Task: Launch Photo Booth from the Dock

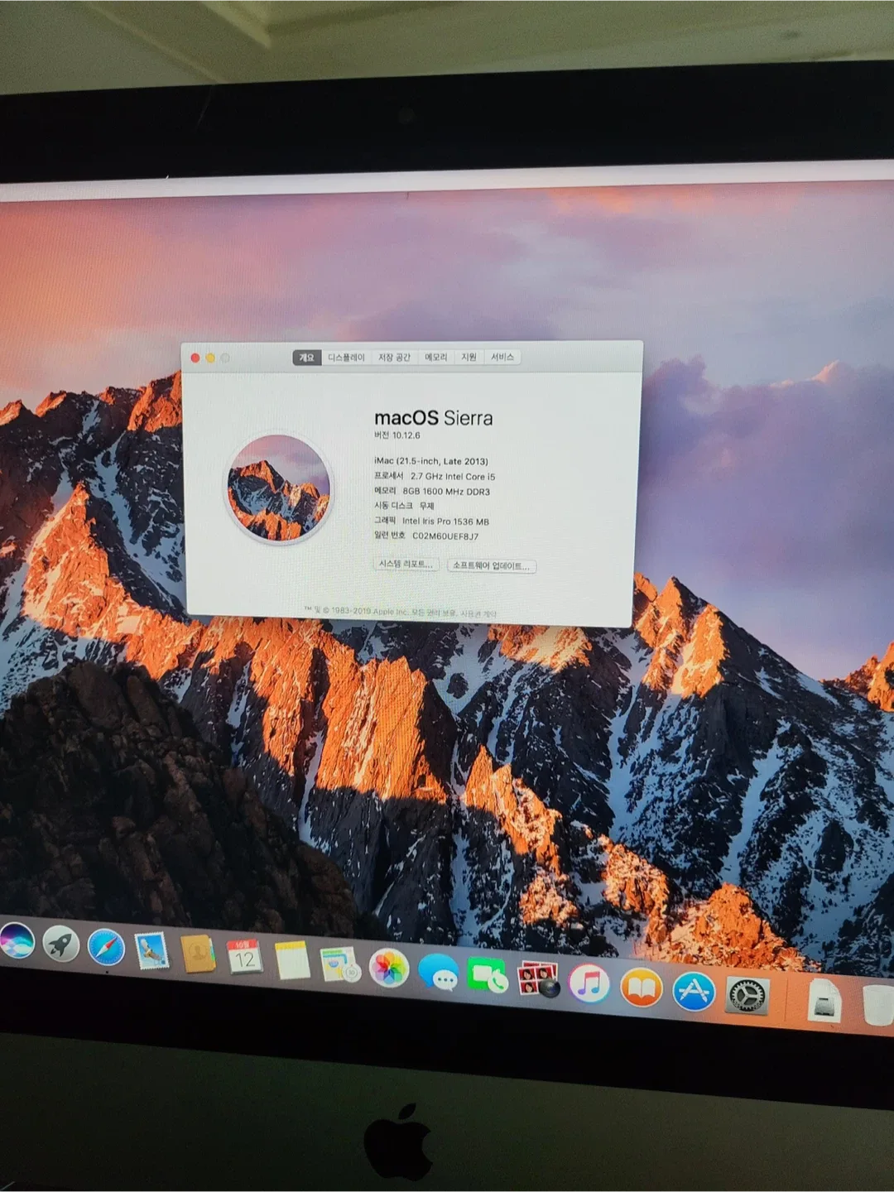Action: tap(538, 979)
